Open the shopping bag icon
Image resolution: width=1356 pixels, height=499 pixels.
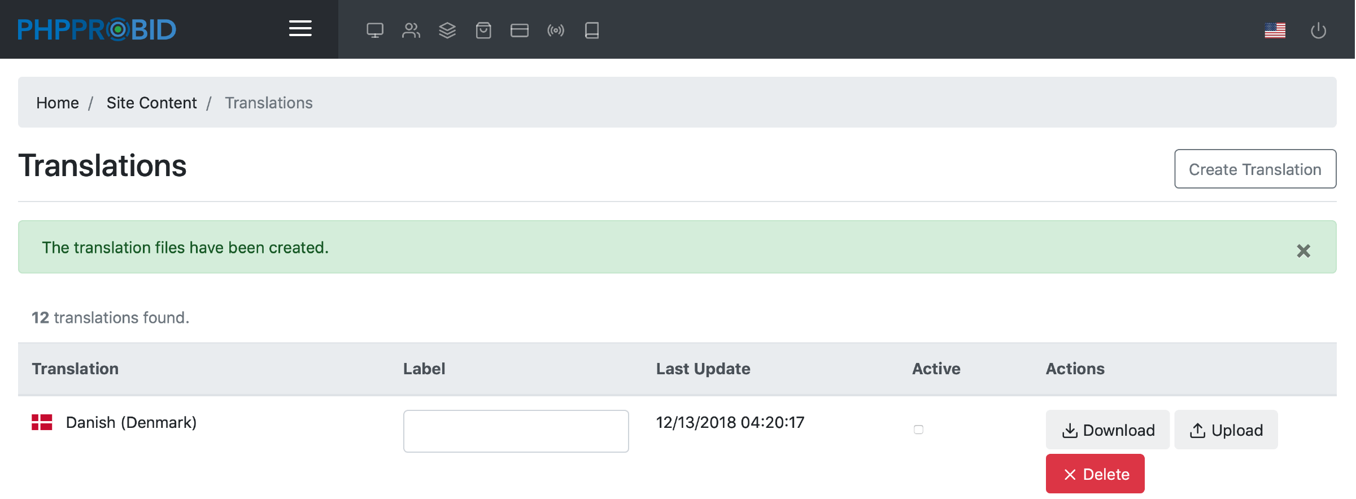(483, 30)
